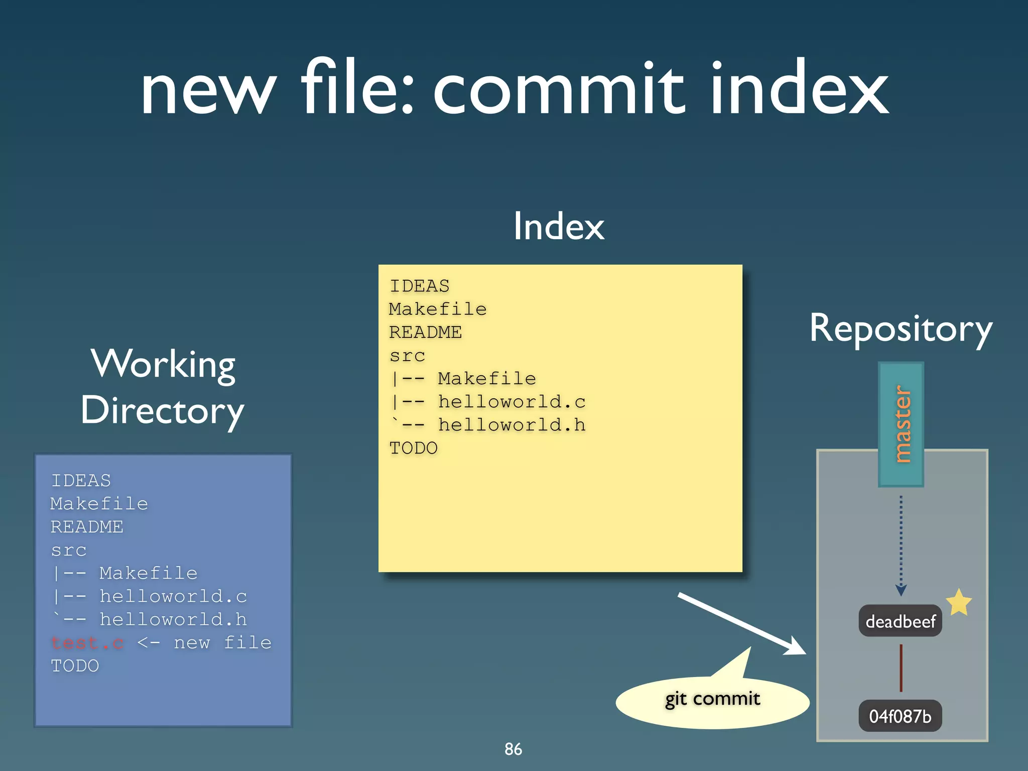The width and height of the screenshot is (1028, 771).
Task: Click the master branch label
Action: 902,424
